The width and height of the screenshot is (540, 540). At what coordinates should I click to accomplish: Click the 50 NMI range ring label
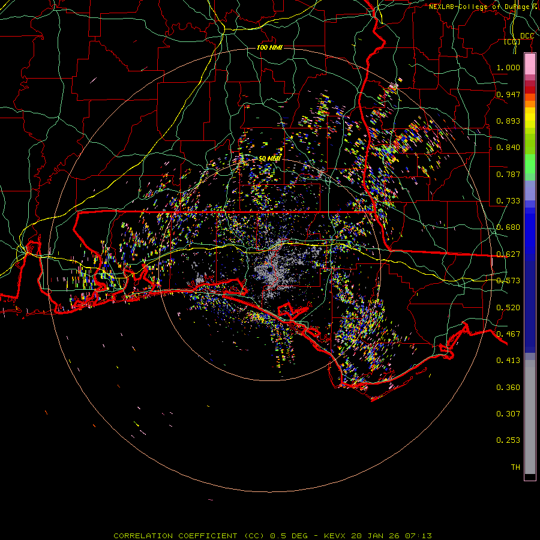269,158
